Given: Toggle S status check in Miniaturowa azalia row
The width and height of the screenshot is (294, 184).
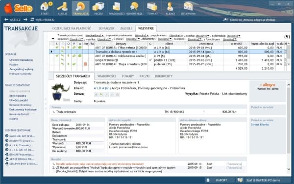Looking at the screenshot, I should (57, 56).
